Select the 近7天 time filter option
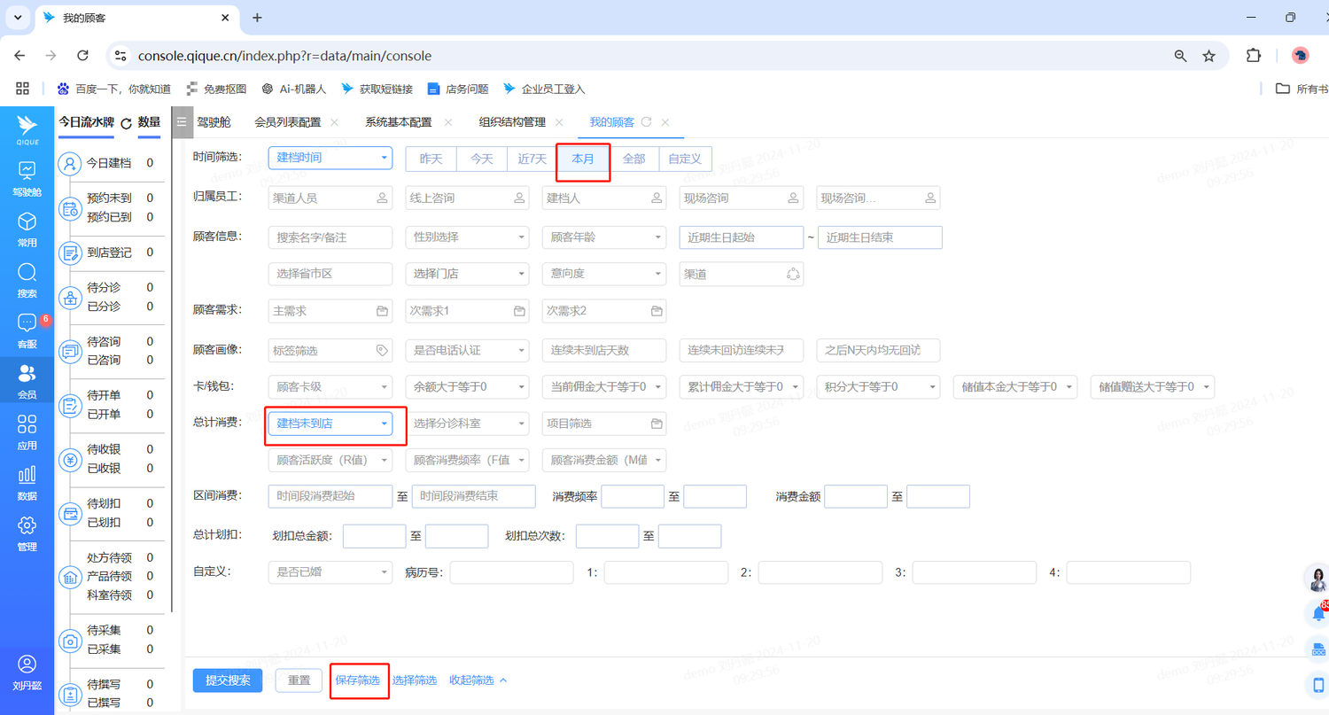1329x715 pixels. pos(532,159)
